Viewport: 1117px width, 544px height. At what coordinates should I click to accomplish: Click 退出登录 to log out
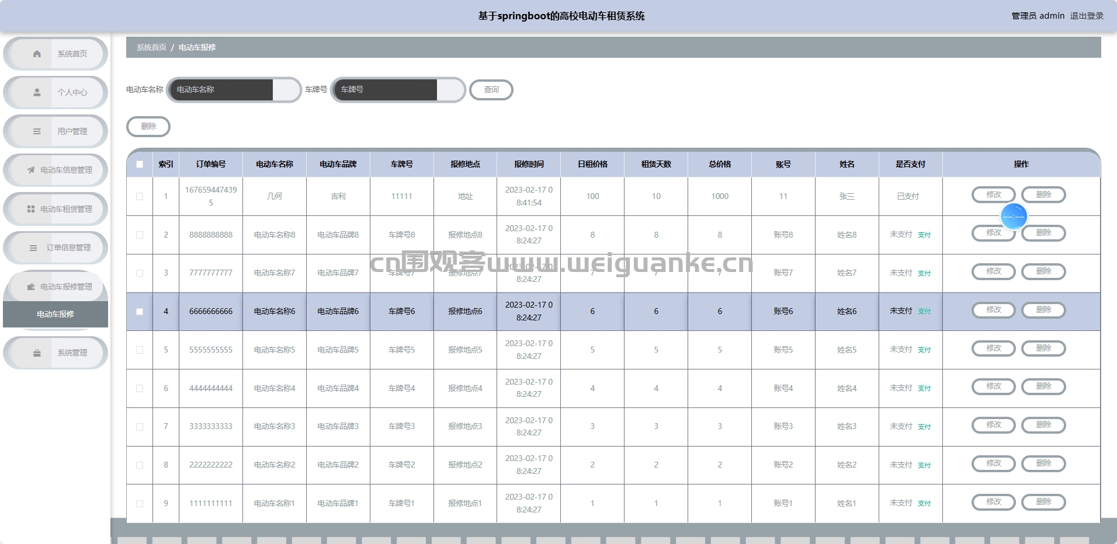[1087, 16]
